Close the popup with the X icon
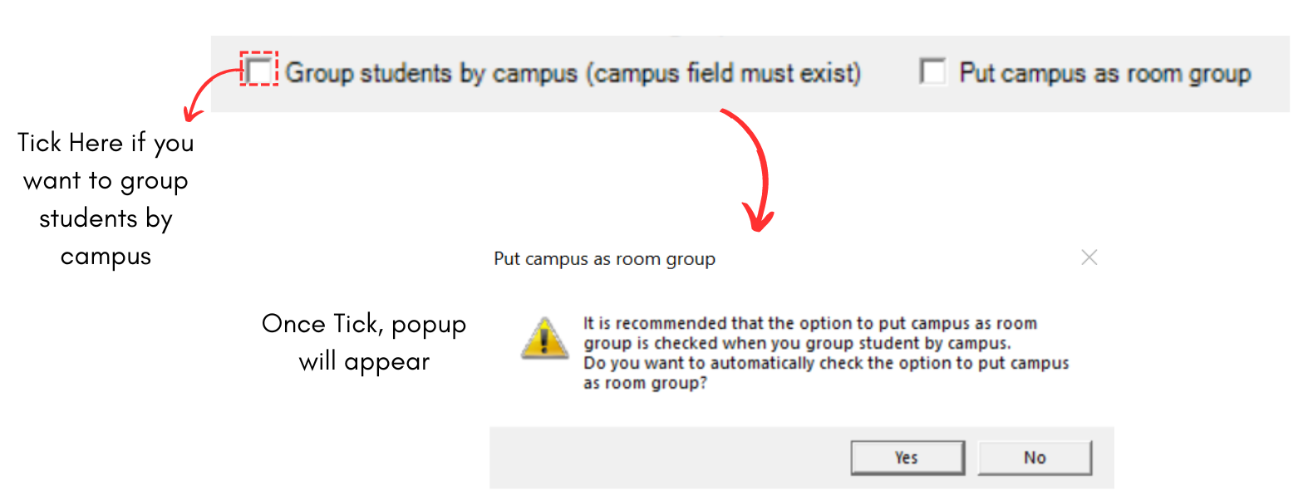This screenshot has width=1313, height=495. 1089,257
